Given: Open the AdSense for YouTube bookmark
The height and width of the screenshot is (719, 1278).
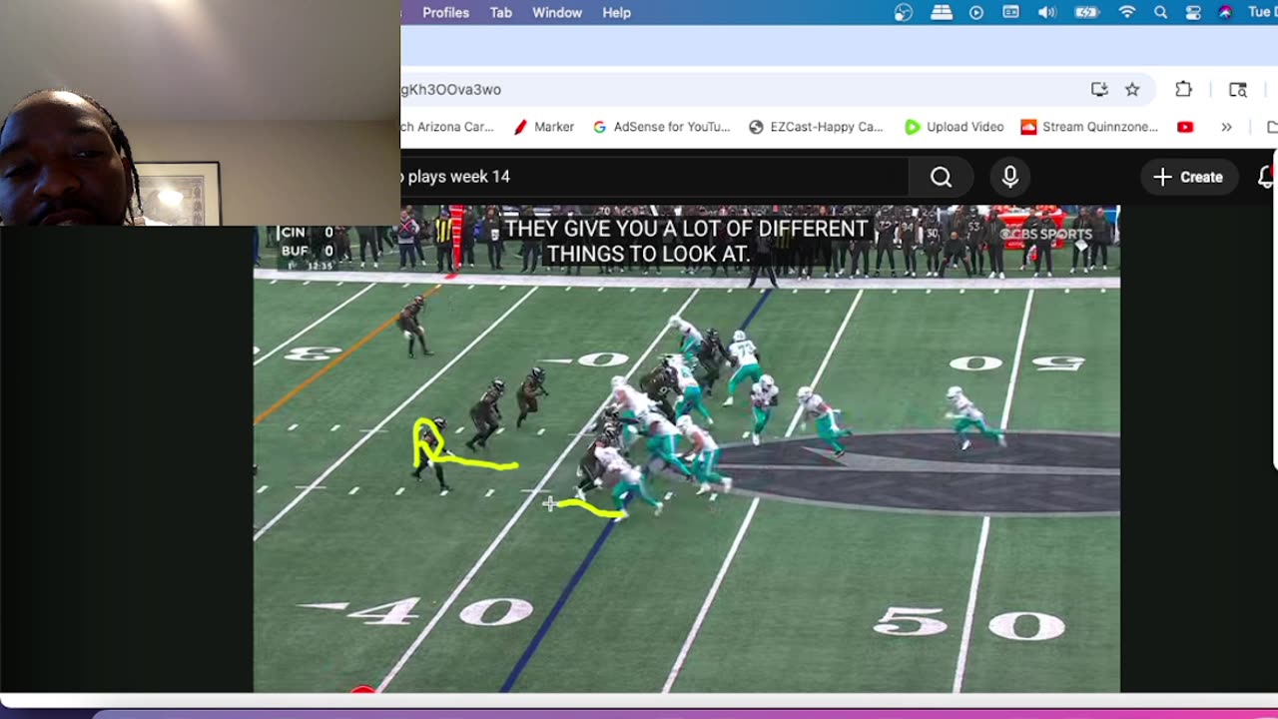Looking at the screenshot, I should coord(662,127).
